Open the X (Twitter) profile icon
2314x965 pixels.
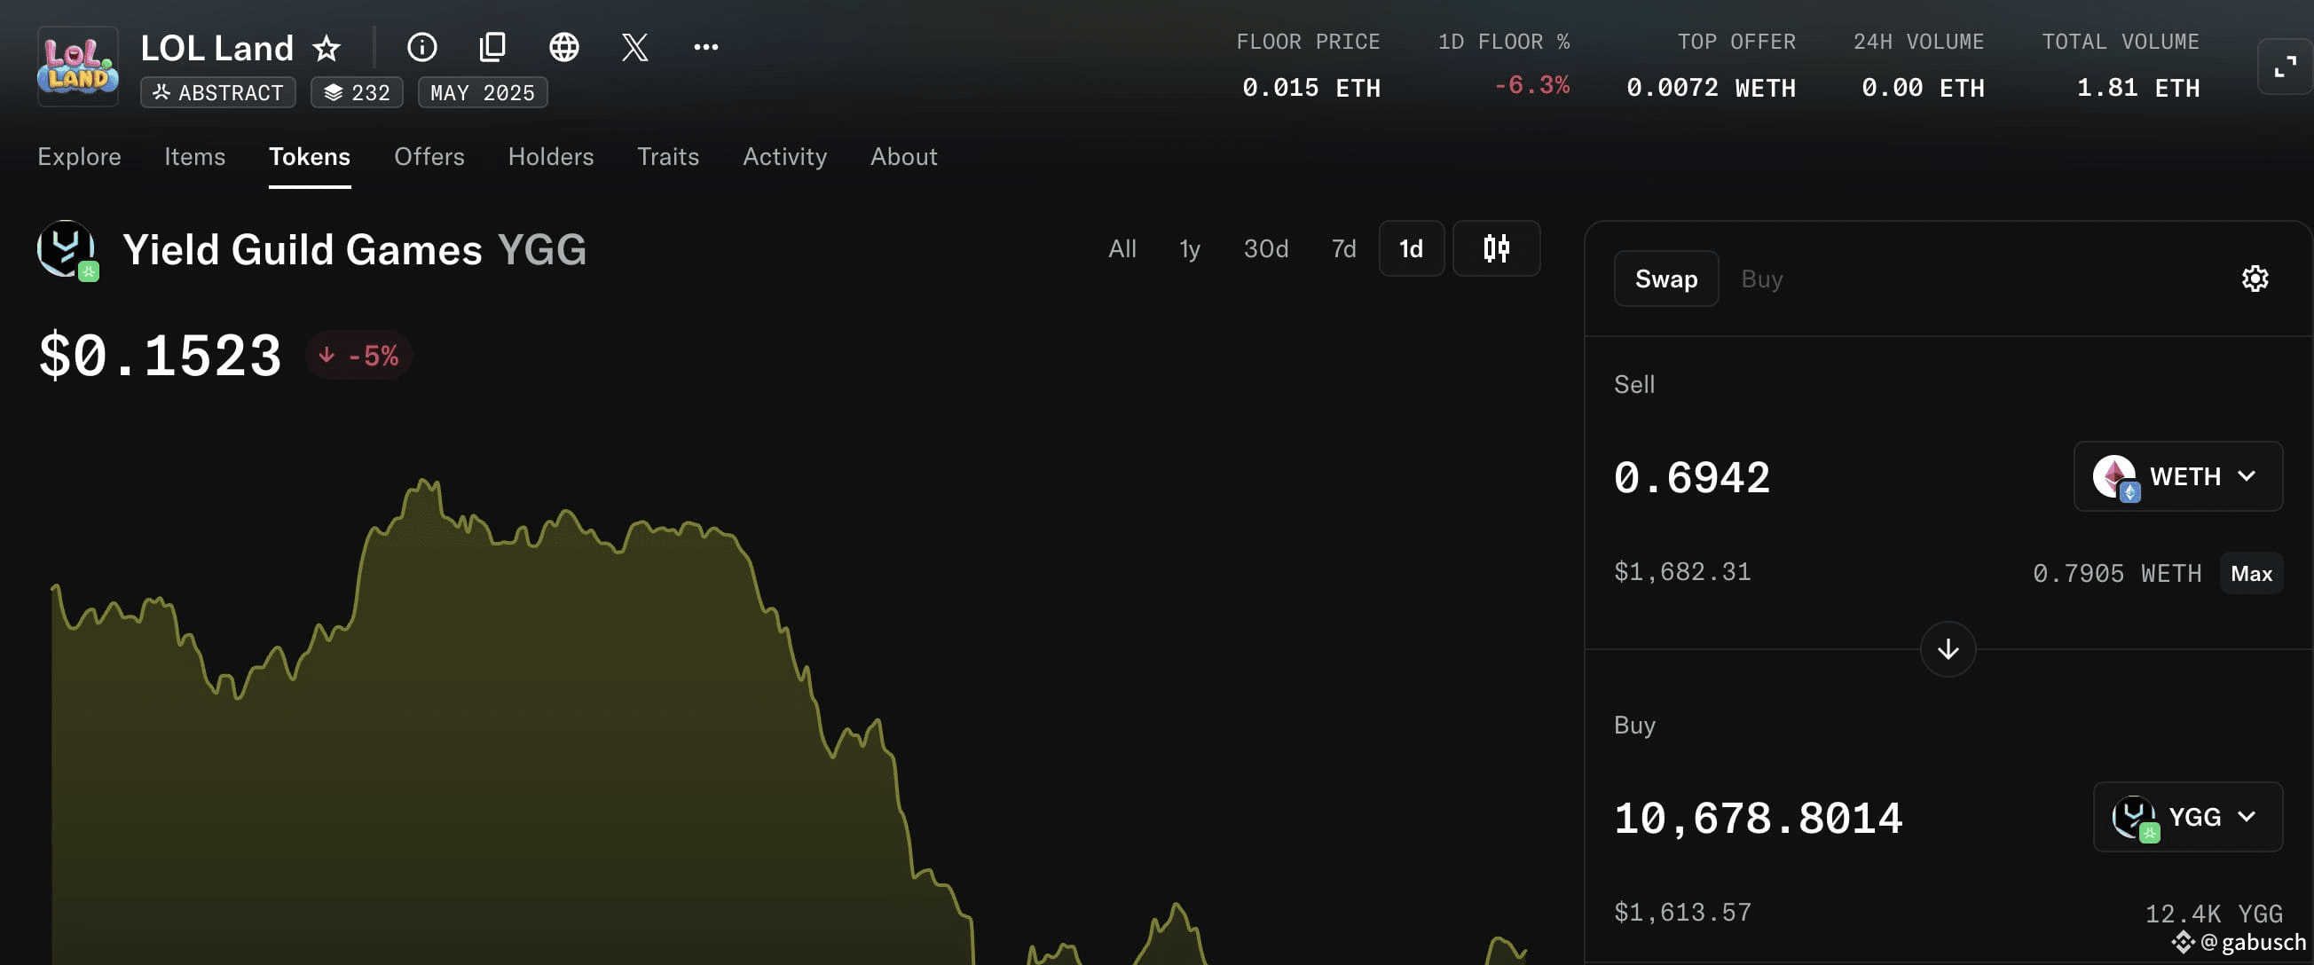[635, 47]
